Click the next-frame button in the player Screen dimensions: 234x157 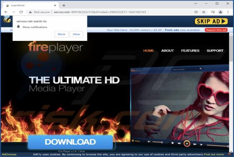click(x=201, y=144)
